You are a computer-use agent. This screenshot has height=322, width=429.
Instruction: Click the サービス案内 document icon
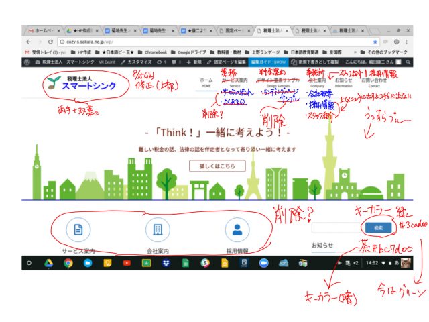tap(78, 230)
